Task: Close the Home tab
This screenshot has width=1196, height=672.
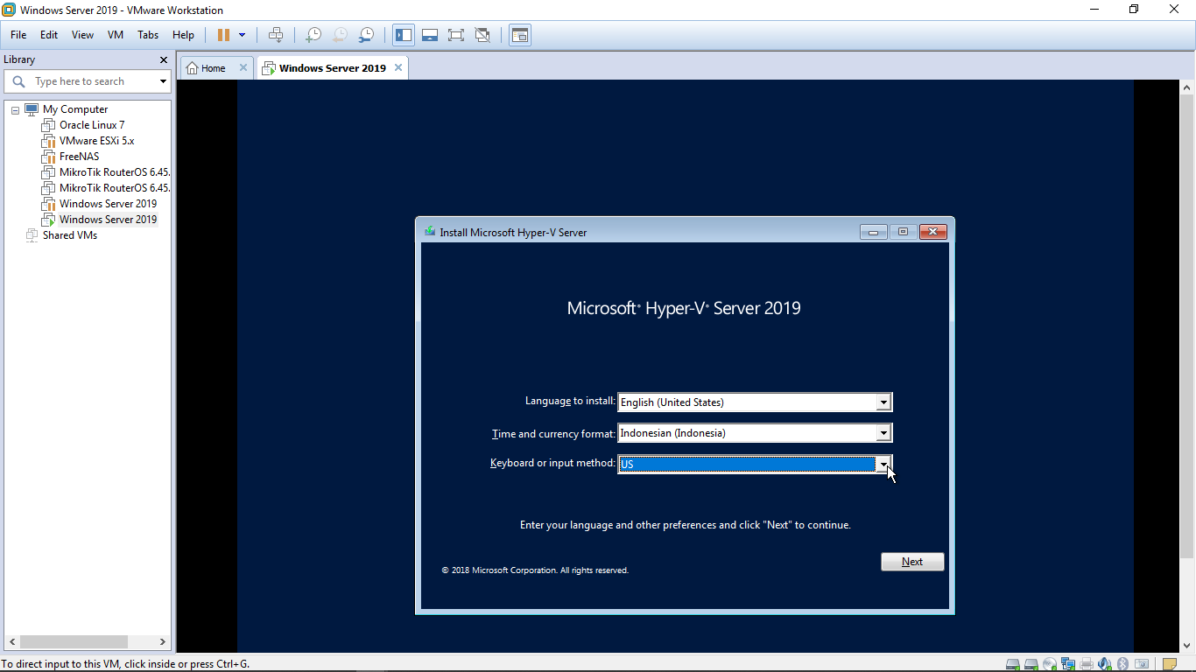Action: 243,67
